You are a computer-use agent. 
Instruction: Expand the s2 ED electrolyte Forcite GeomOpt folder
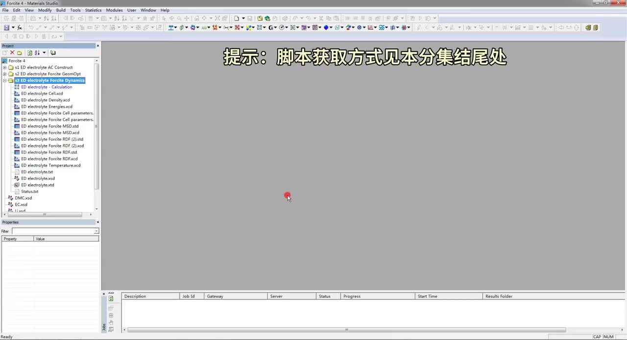point(5,74)
